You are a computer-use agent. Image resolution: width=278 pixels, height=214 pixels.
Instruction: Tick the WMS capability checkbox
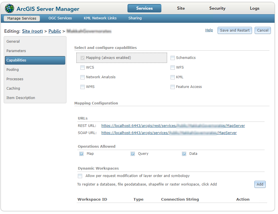coord(82,87)
